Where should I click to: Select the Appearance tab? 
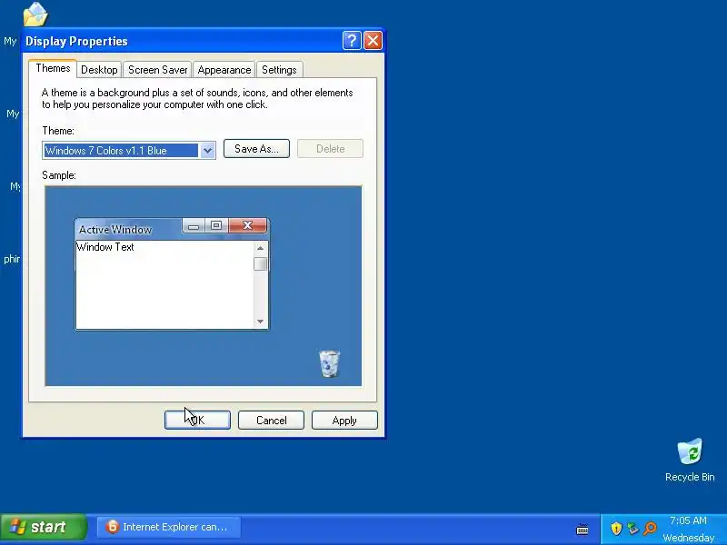click(224, 70)
